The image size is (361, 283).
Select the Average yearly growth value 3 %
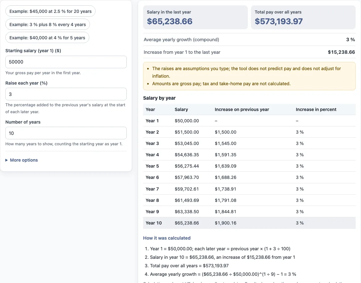[350, 40]
